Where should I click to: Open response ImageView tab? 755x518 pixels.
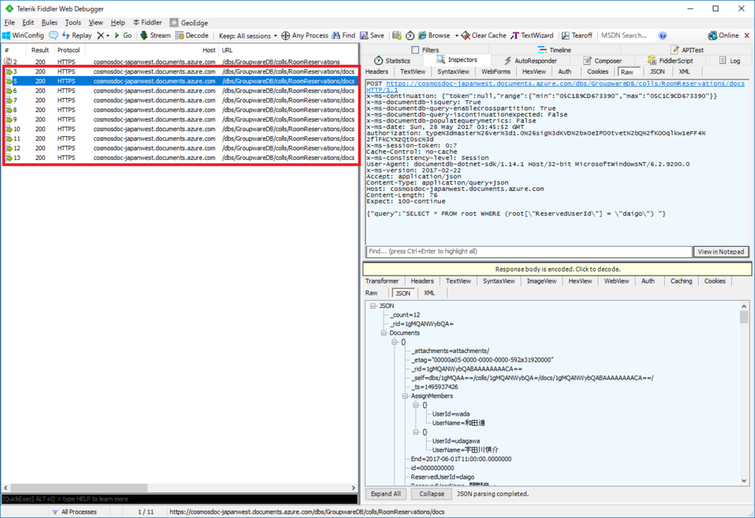[x=541, y=281]
